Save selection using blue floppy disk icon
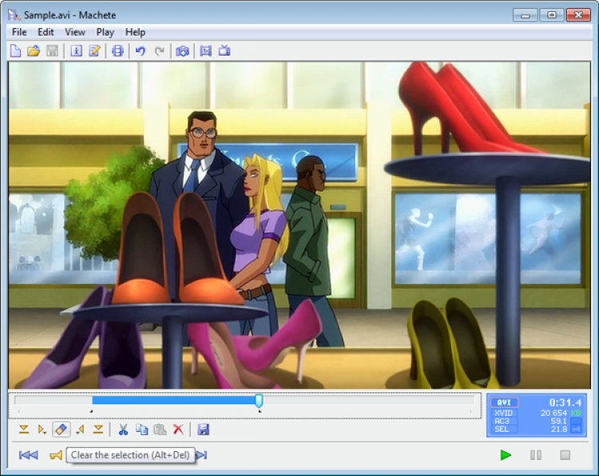 [x=204, y=430]
